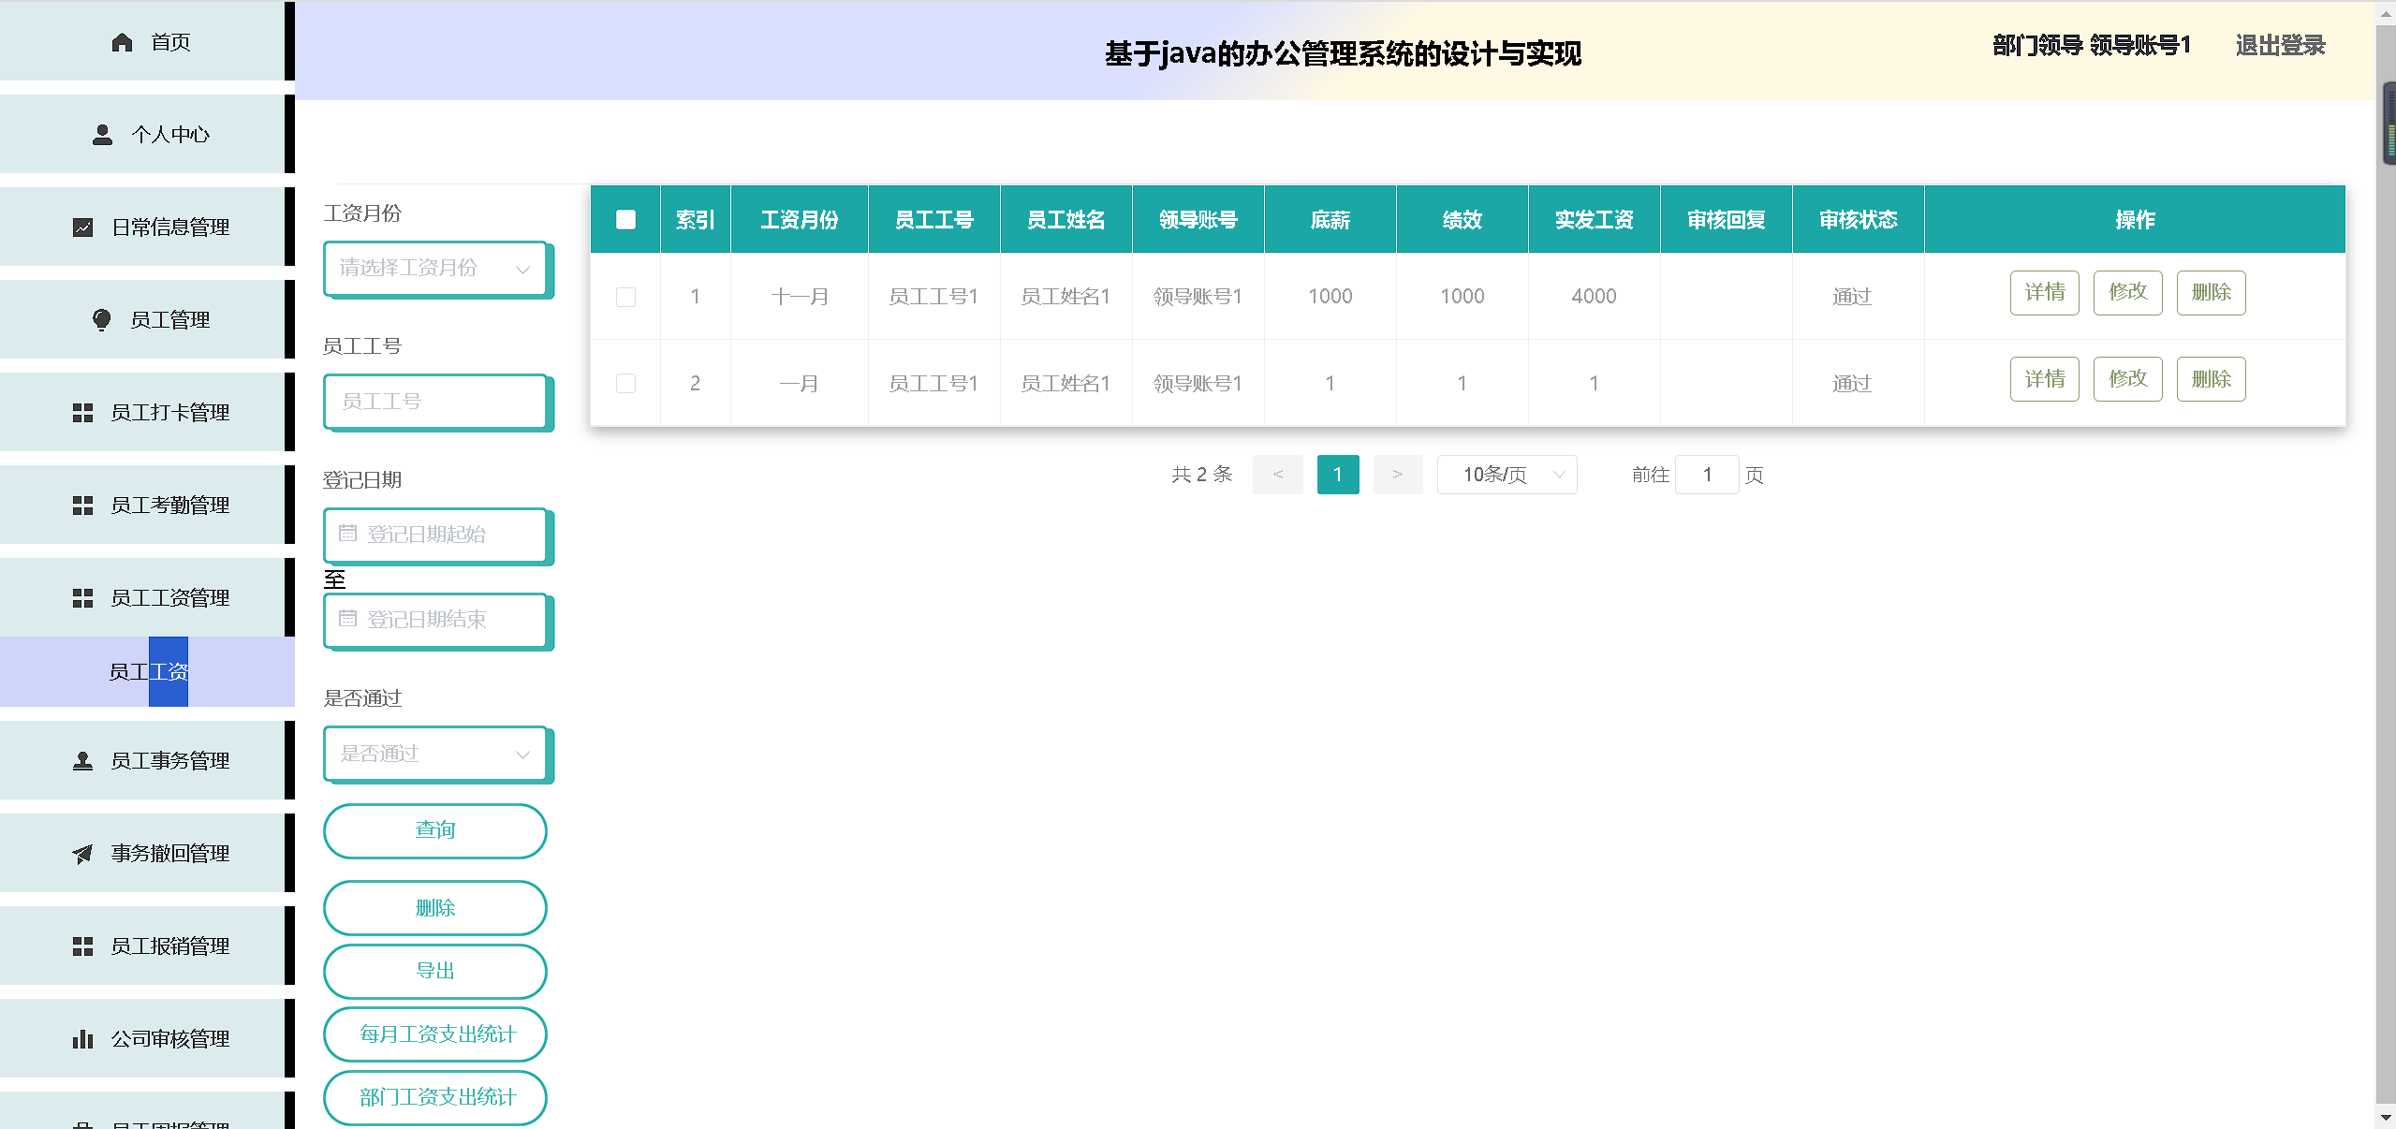
Task: Click 部门领导 领导账号1 in header
Action: (x=2092, y=46)
